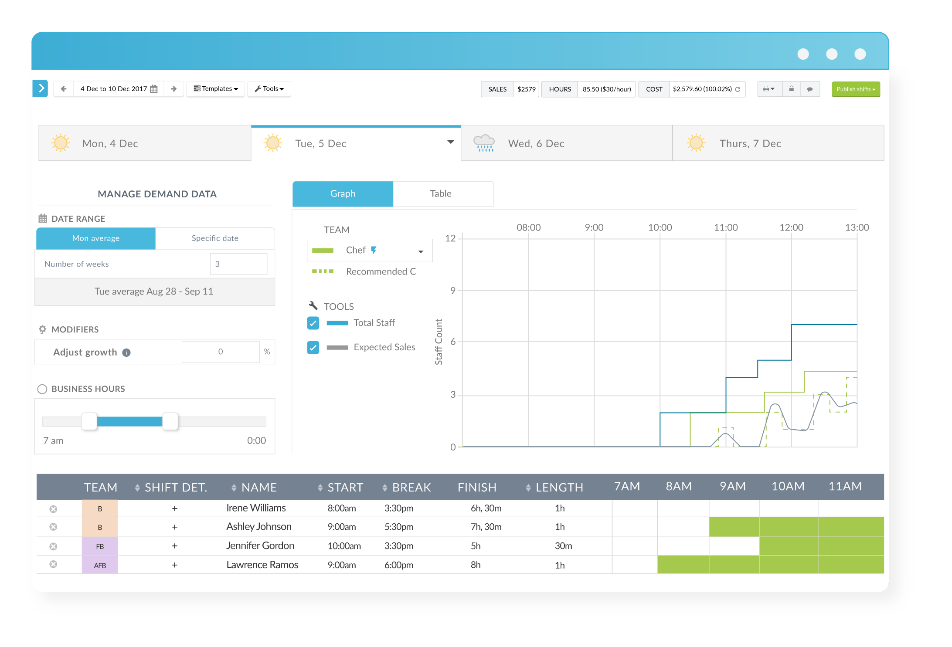Click the calendar icon next to date range

pyautogui.click(x=153, y=88)
